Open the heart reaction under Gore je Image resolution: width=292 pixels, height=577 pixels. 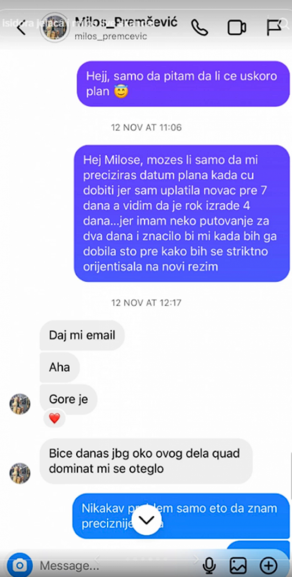(x=55, y=418)
